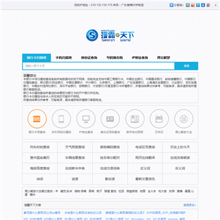Click the 垃圾 recent dream query

[x=121, y=191]
